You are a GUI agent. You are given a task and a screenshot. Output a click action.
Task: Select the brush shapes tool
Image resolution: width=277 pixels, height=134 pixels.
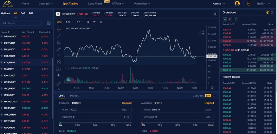point(59,49)
